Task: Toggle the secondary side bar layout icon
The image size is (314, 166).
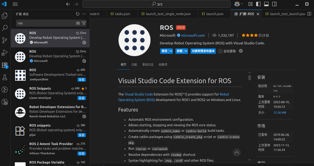Action: tap(274, 4)
